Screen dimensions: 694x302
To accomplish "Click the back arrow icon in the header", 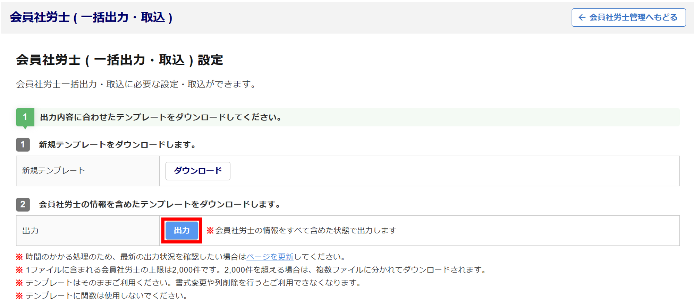I will pyautogui.click(x=582, y=17).
